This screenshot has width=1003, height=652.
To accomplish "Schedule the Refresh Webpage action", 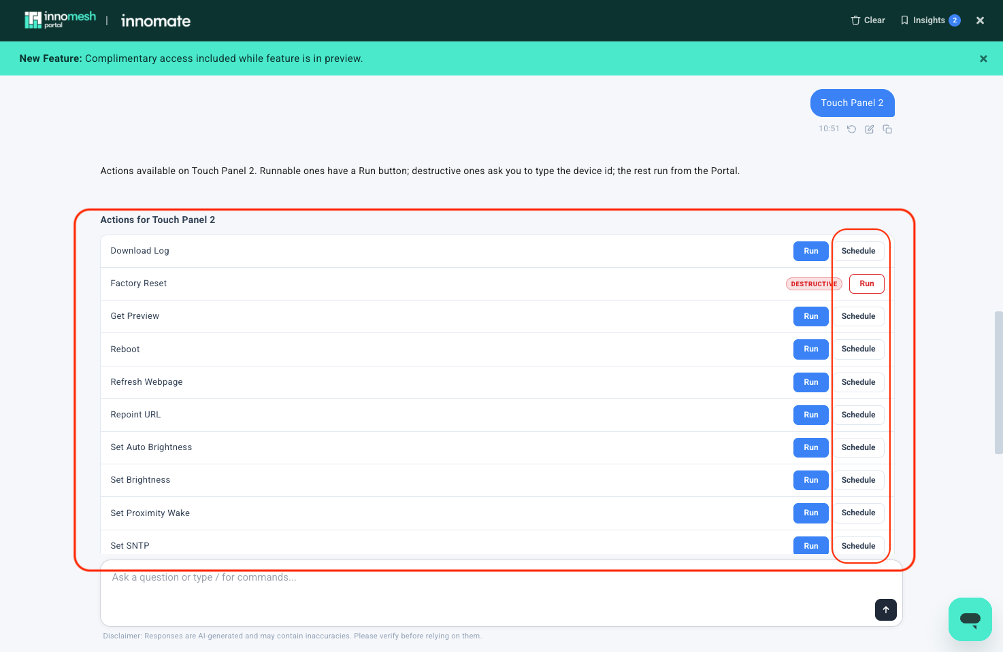I will [x=859, y=382].
